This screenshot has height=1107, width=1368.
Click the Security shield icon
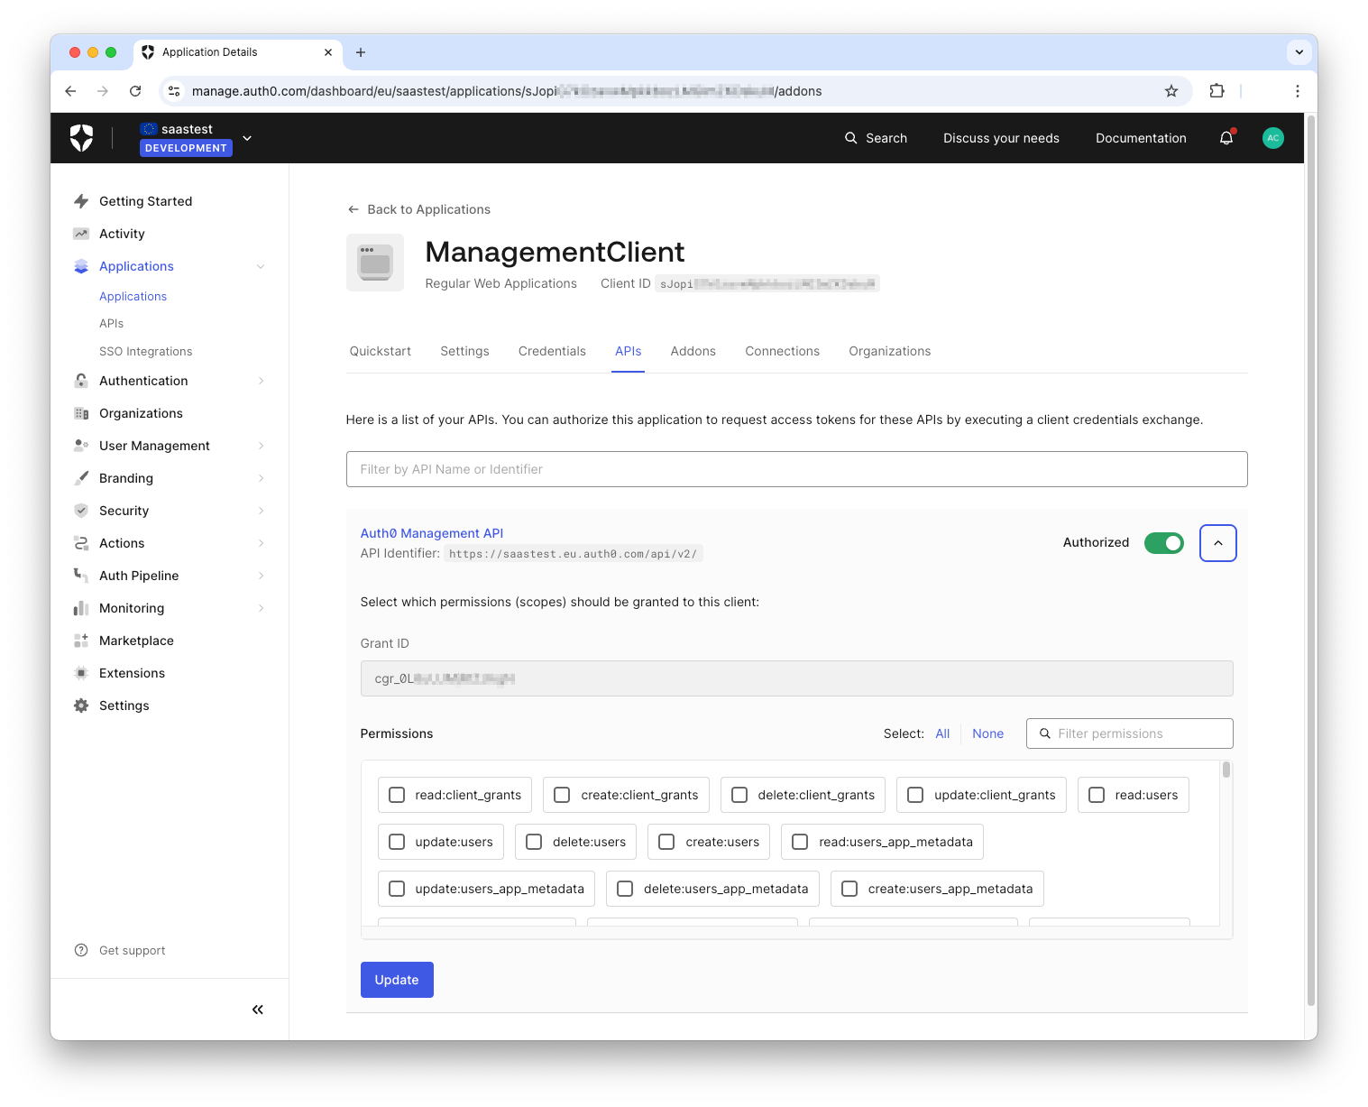coord(81,511)
